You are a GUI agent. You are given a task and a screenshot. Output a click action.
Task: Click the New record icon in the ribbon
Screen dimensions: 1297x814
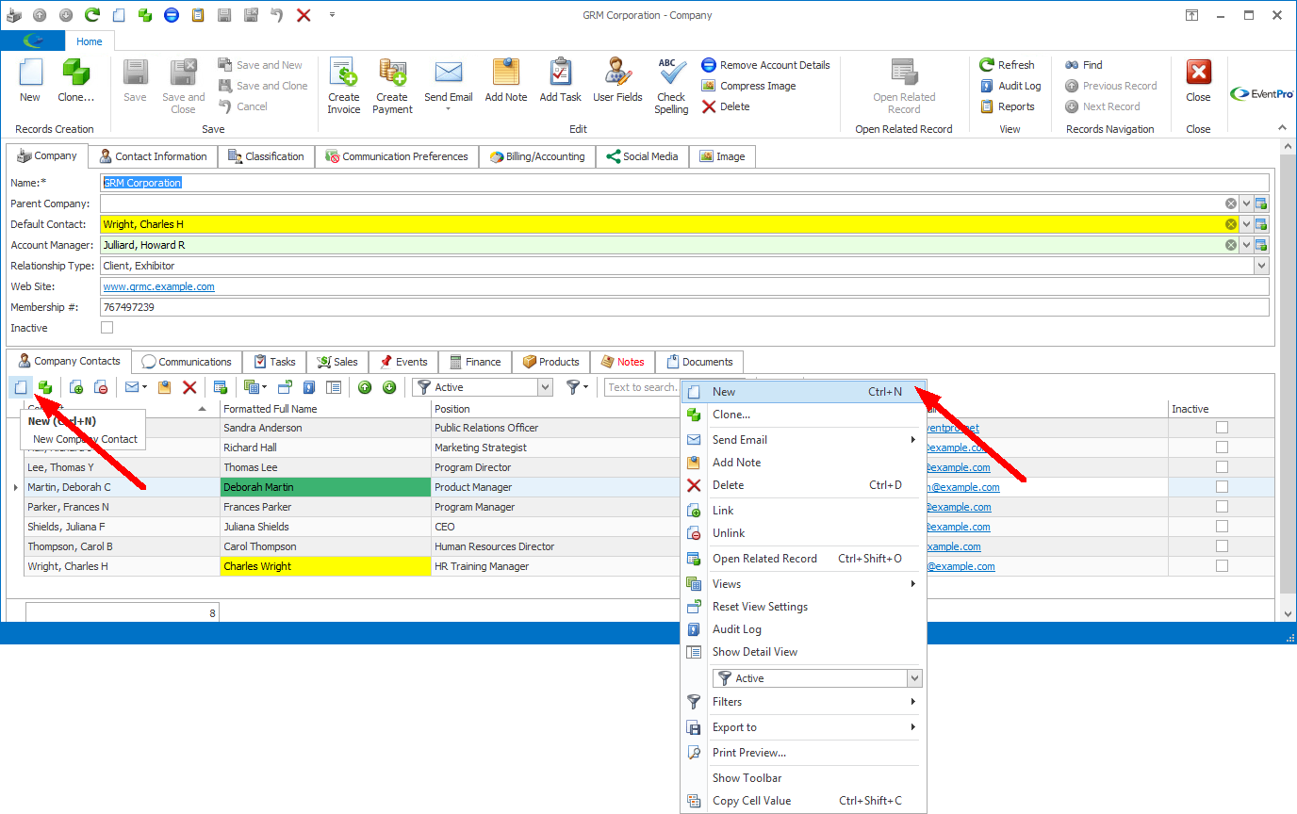click(x=30, y=73)
